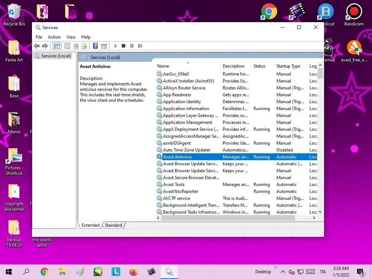Click the vertical scrollbar up arrow
372x279 pixels.
[320, 65]
